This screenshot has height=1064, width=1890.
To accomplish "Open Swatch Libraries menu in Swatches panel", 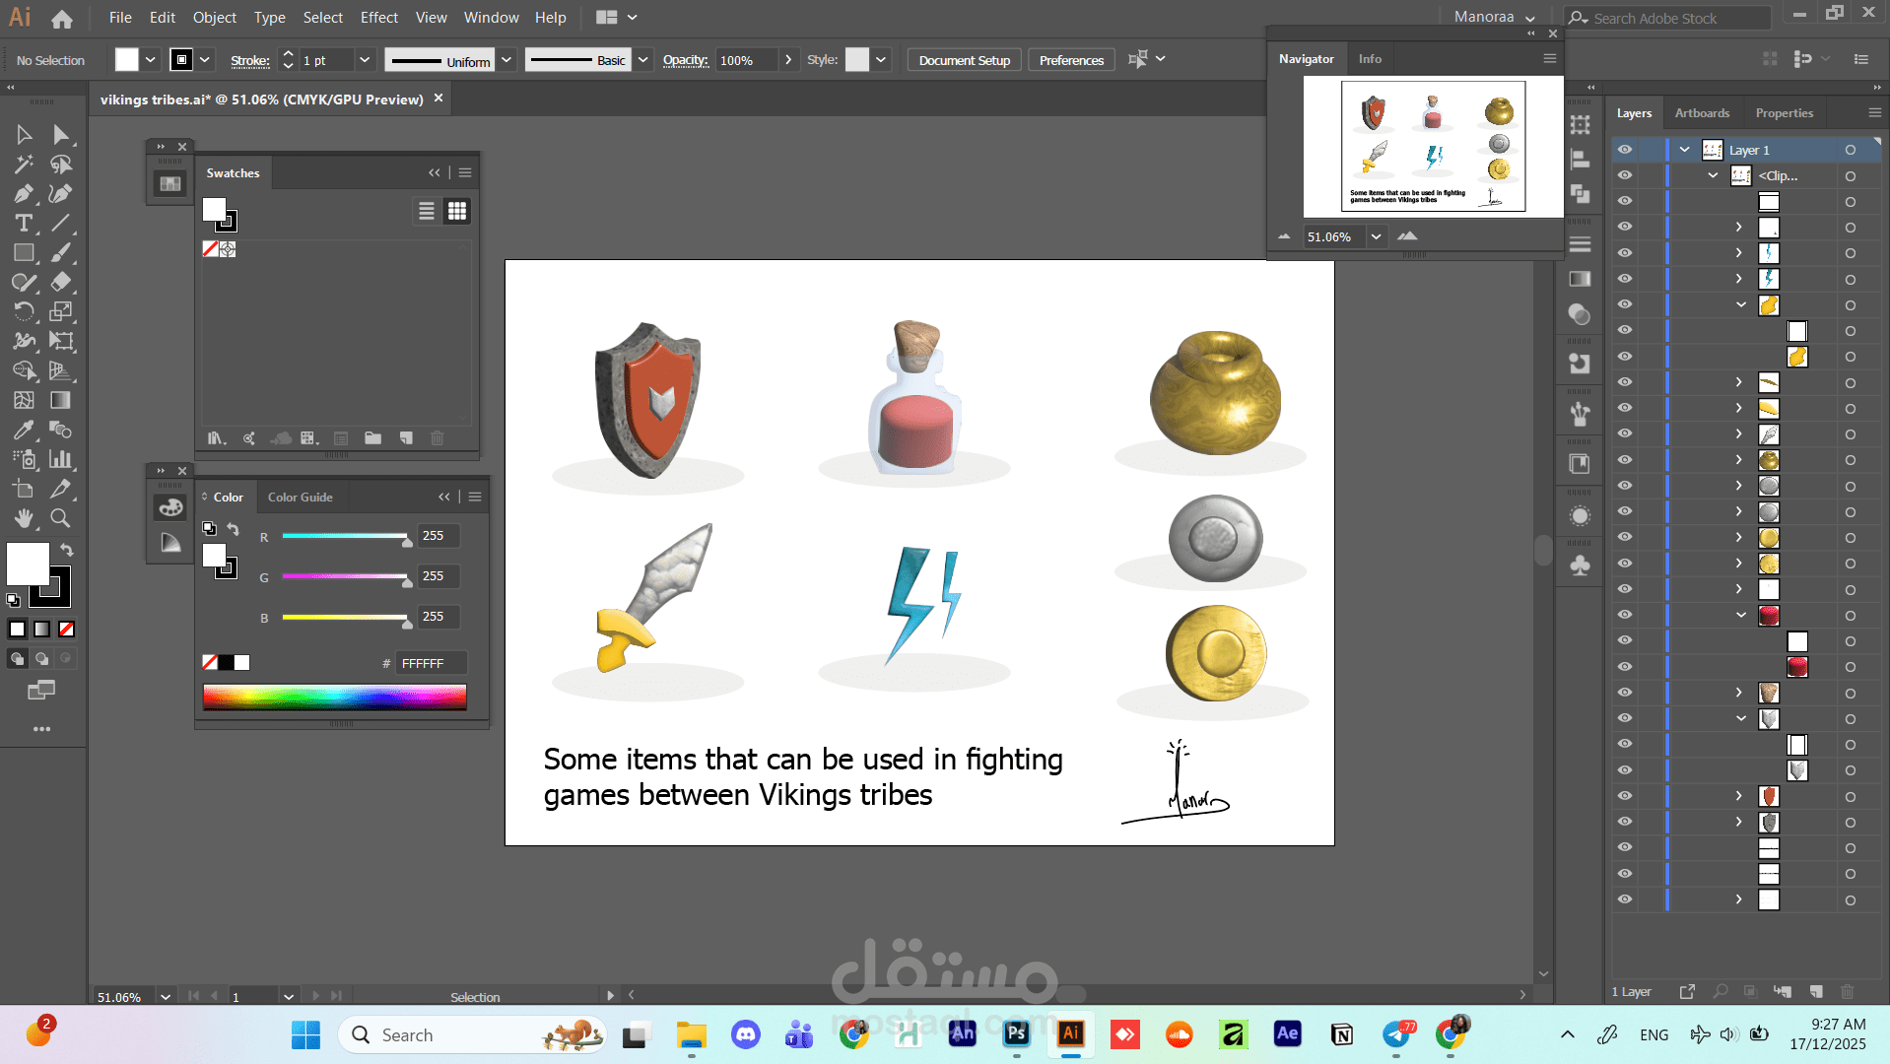I will (x=216, y=438).
